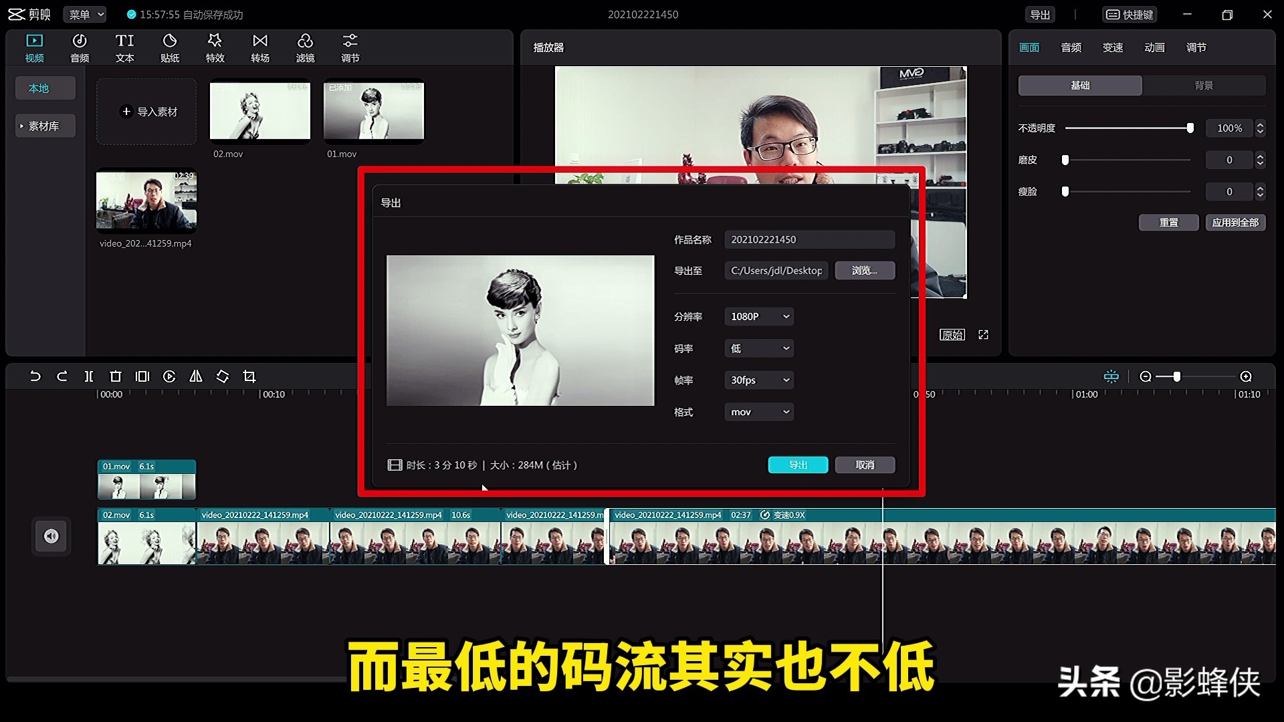Toggle the preview axis icon near the zoom slider

pyautogui.click(x=1111, y=376)
